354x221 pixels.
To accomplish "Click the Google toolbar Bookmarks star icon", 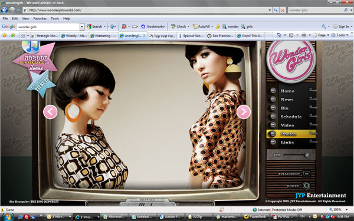I will [143, 27].
